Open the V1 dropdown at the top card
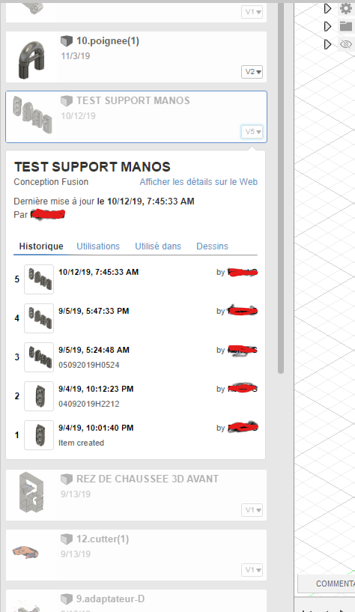Viewport: 355px width, 612px height. (x=252, y=12)
